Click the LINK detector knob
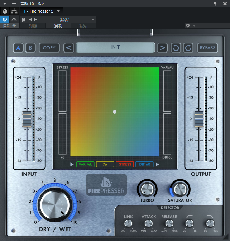This screenshot has height=241, width=230. click(x=128, y=223)
